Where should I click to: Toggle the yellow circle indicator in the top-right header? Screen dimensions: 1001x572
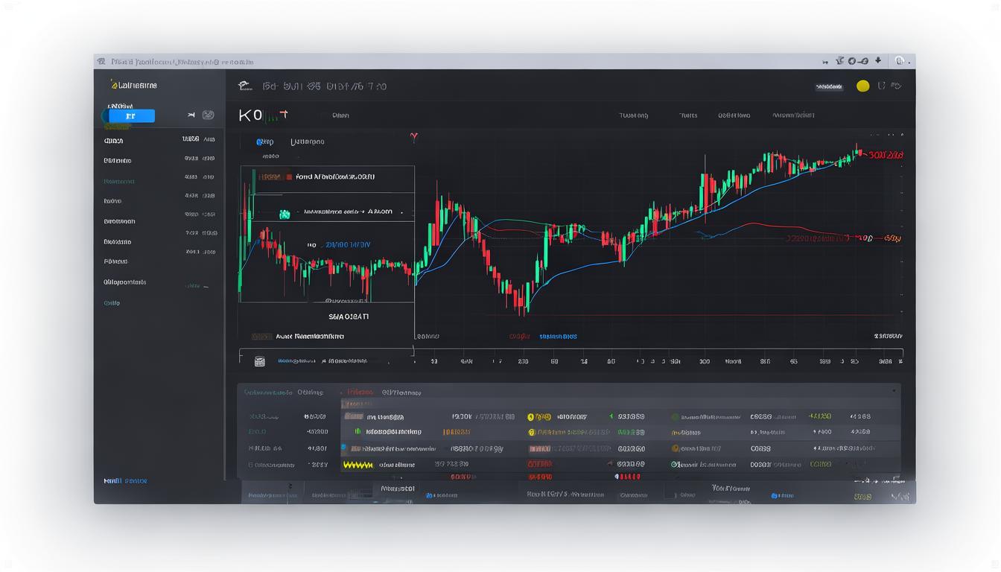click(x=862, y=86)
